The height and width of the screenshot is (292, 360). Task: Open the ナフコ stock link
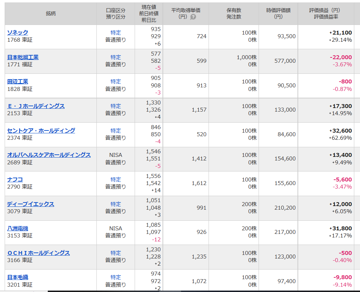pos(15,179)
